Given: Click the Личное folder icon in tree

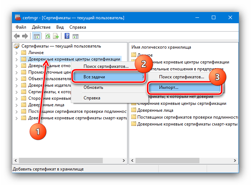Looking at the screenshot, I should coord(24,53).
